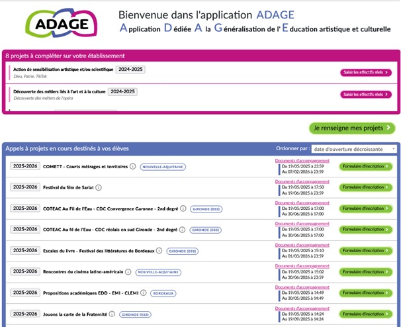Click GIRONDE (033) tag on Escales du livre row
The height and width of the screenshot is (327, 401).
(x=183, y=252)
